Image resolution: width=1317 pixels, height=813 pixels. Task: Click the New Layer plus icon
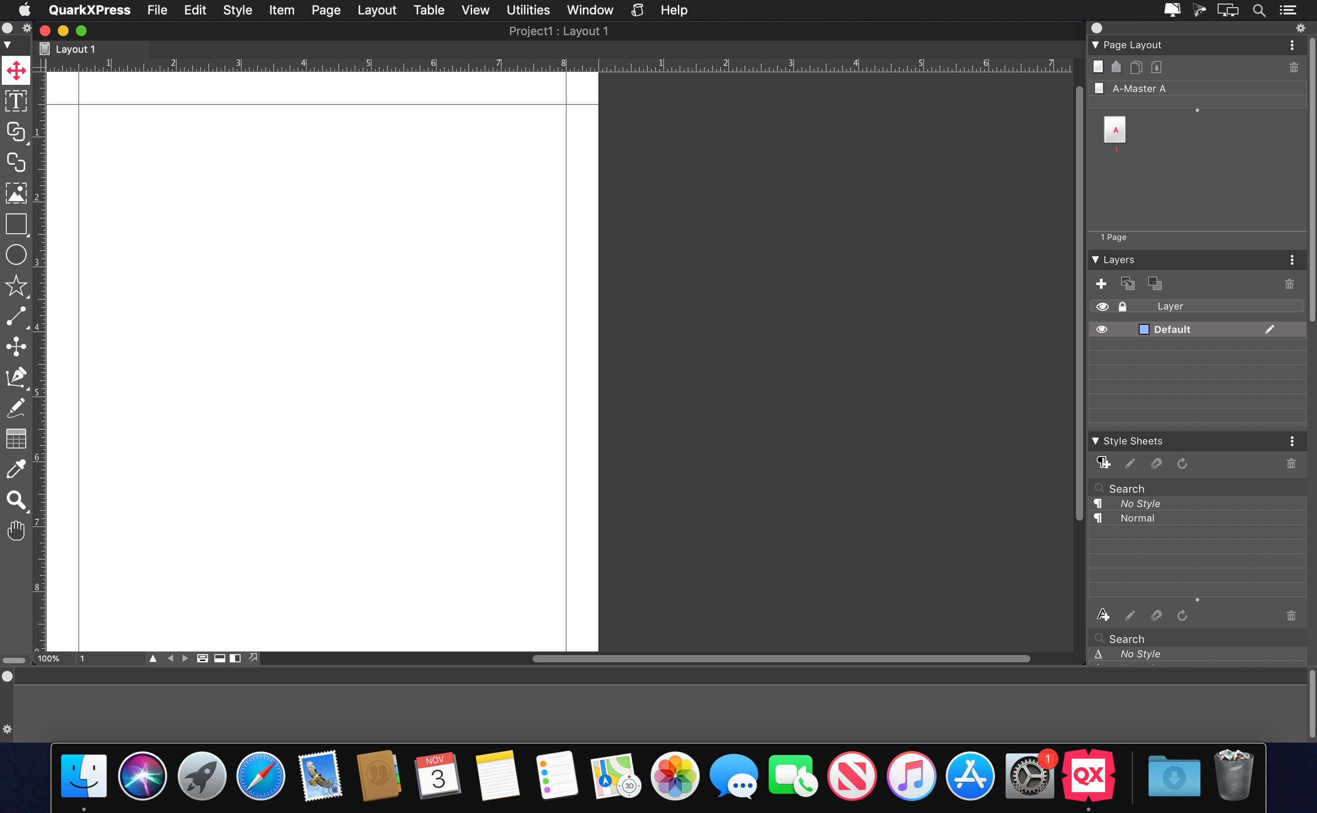tap(1101, 283)
